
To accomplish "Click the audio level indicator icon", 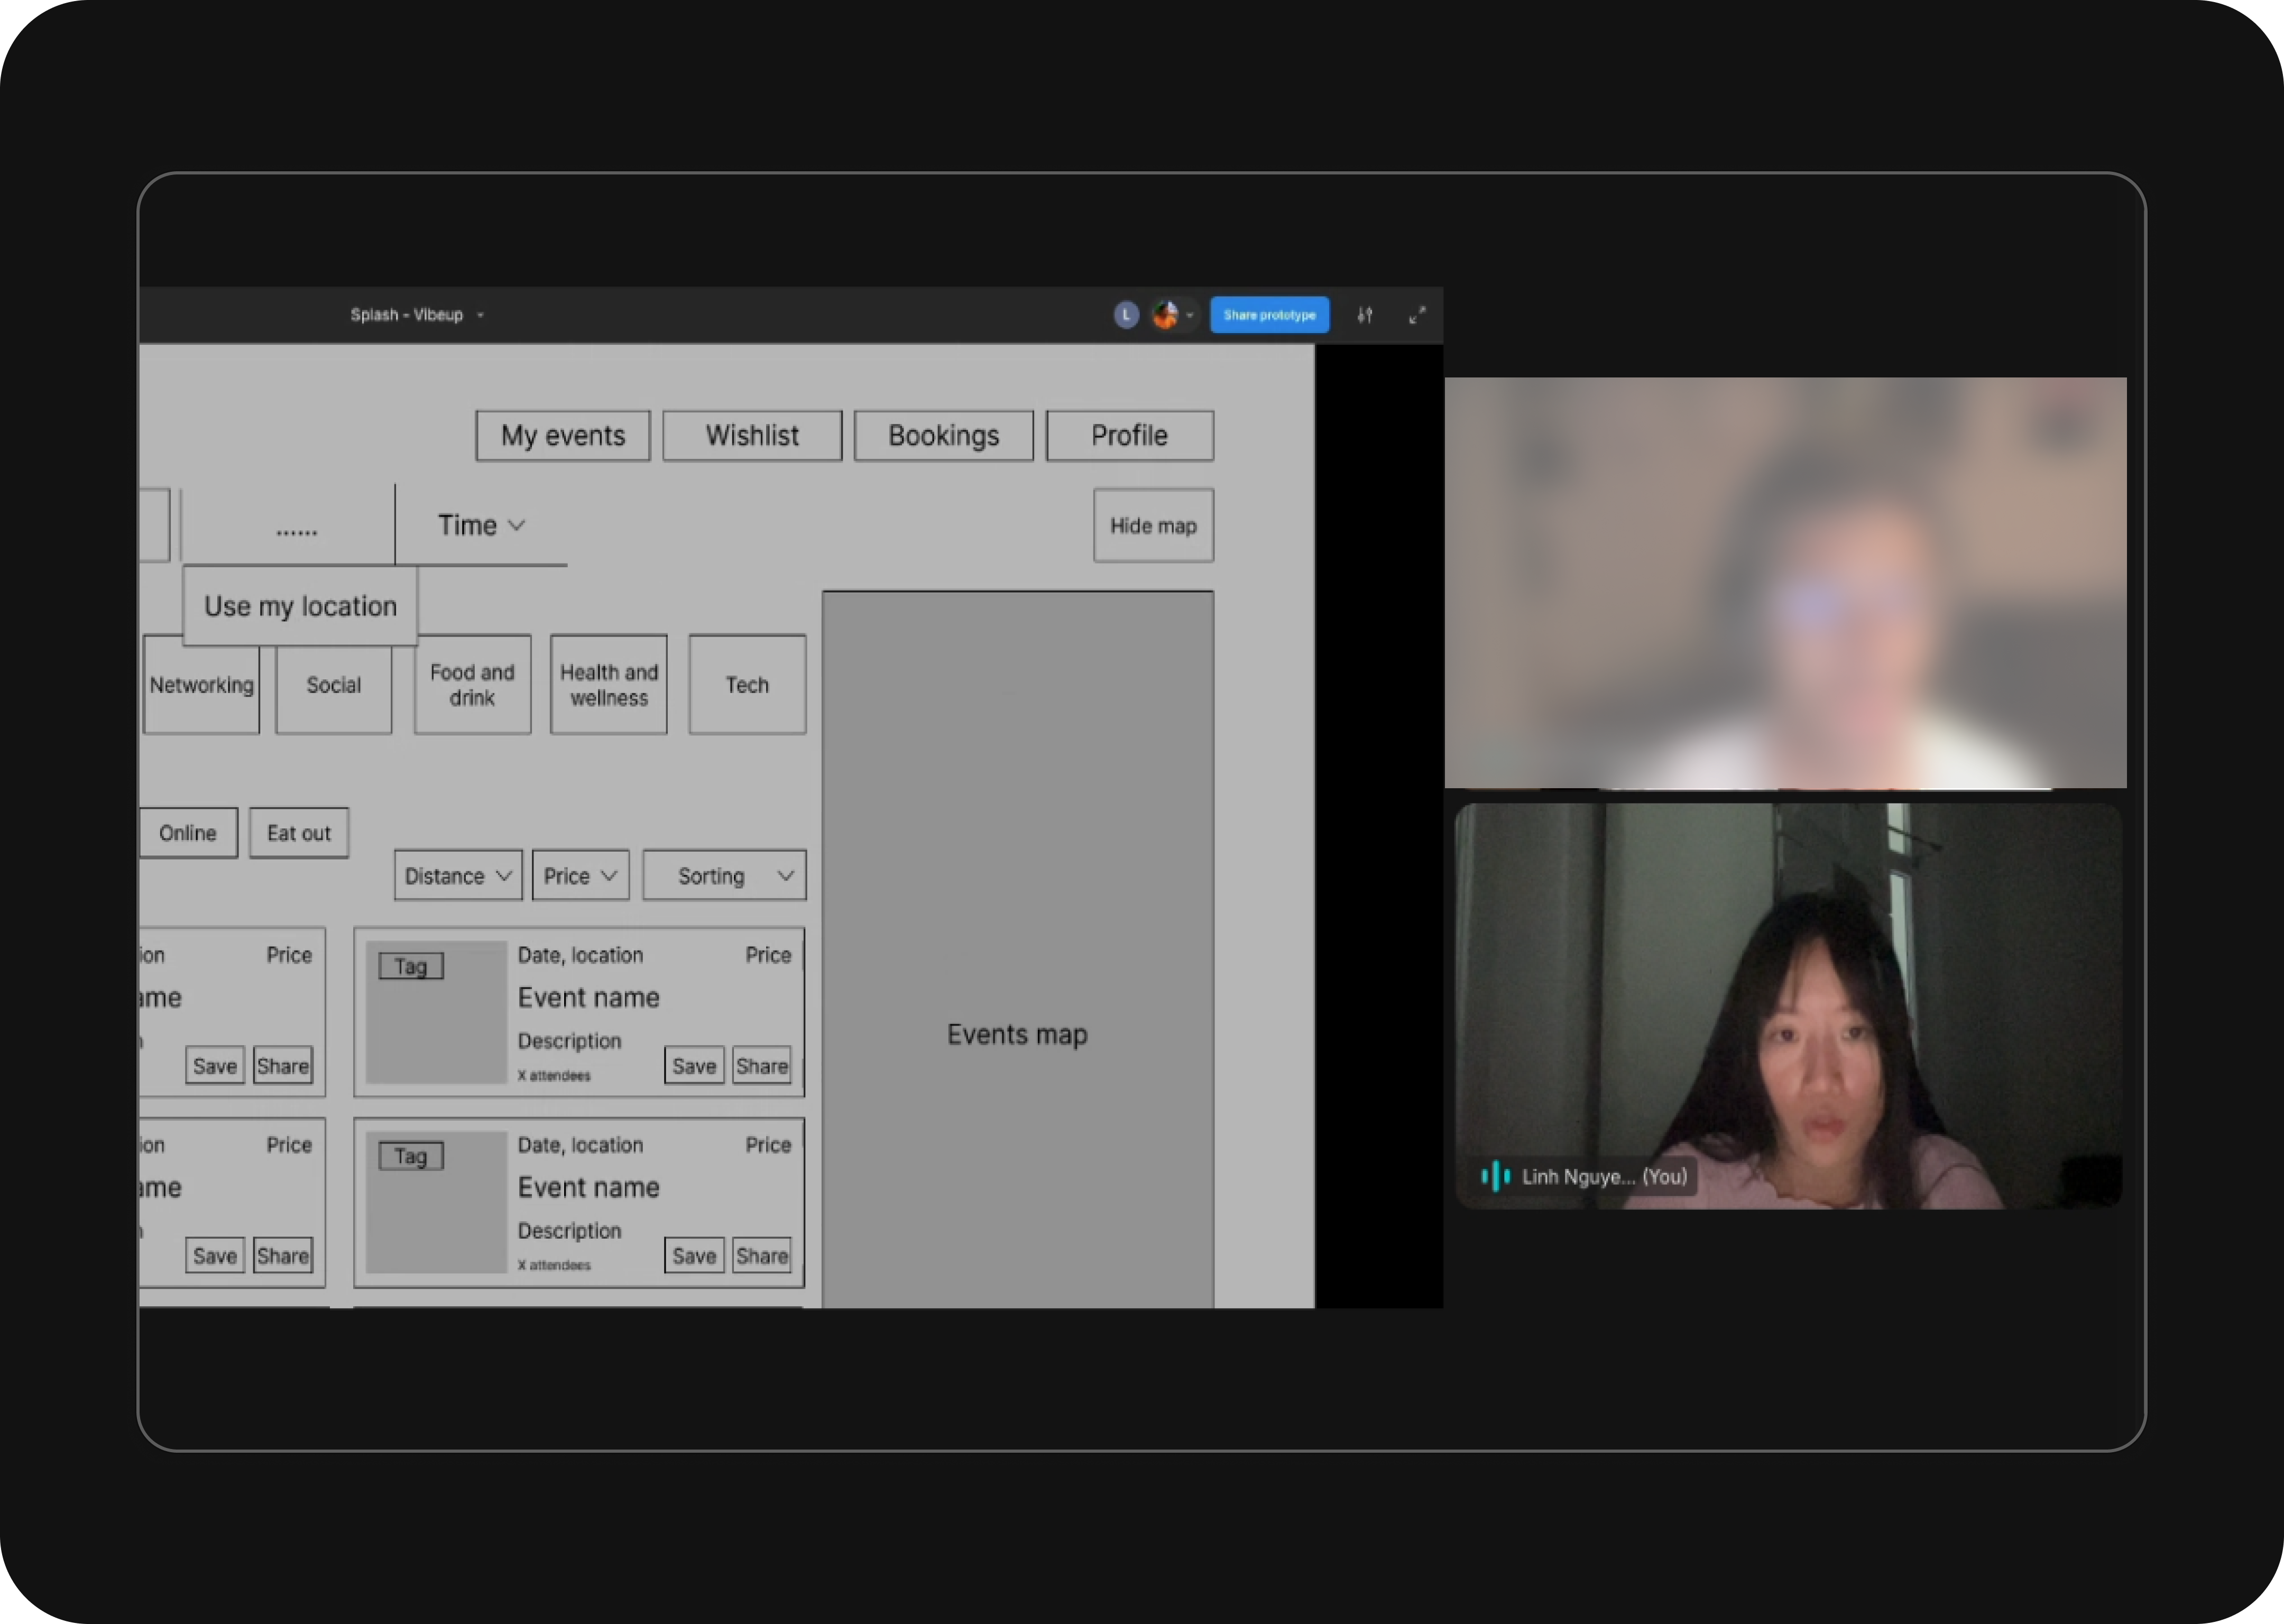I will coord(1495,1176).
